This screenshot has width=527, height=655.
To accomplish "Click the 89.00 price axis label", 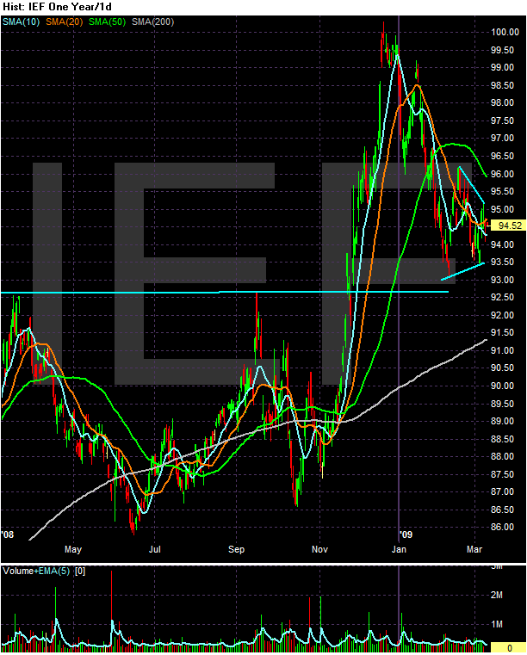I will click(502, 421).
